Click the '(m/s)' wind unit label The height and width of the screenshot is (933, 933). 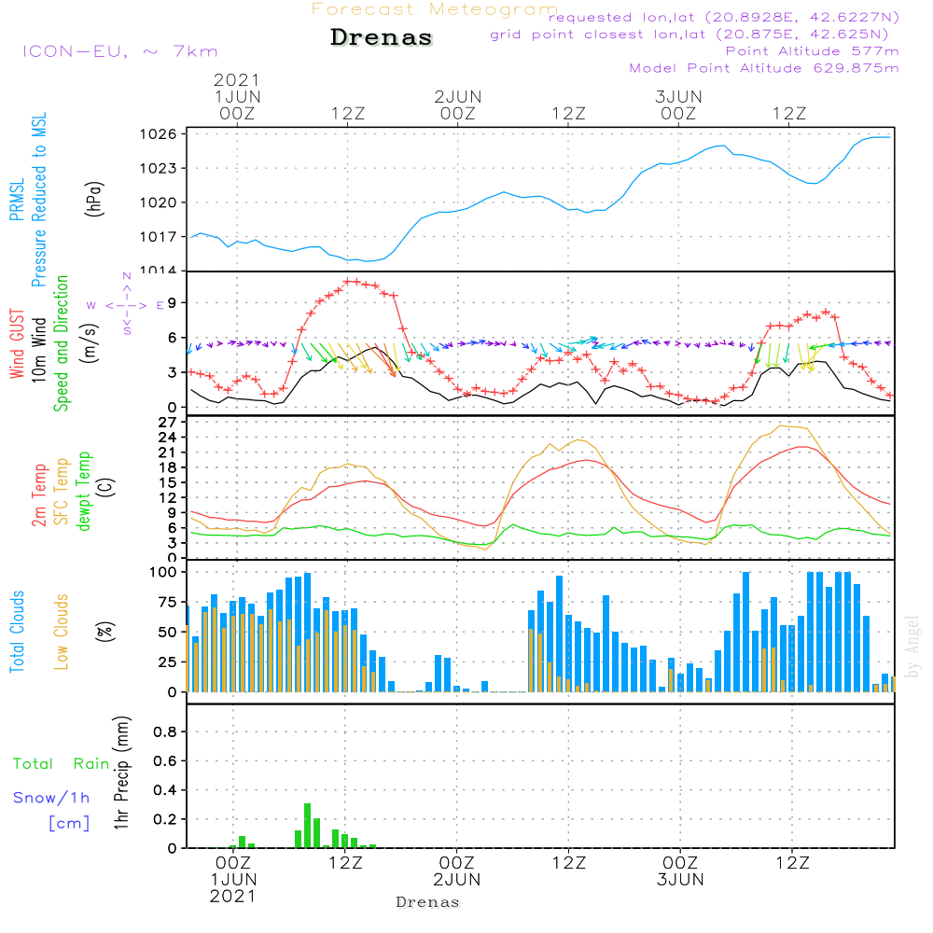[90, 343]
